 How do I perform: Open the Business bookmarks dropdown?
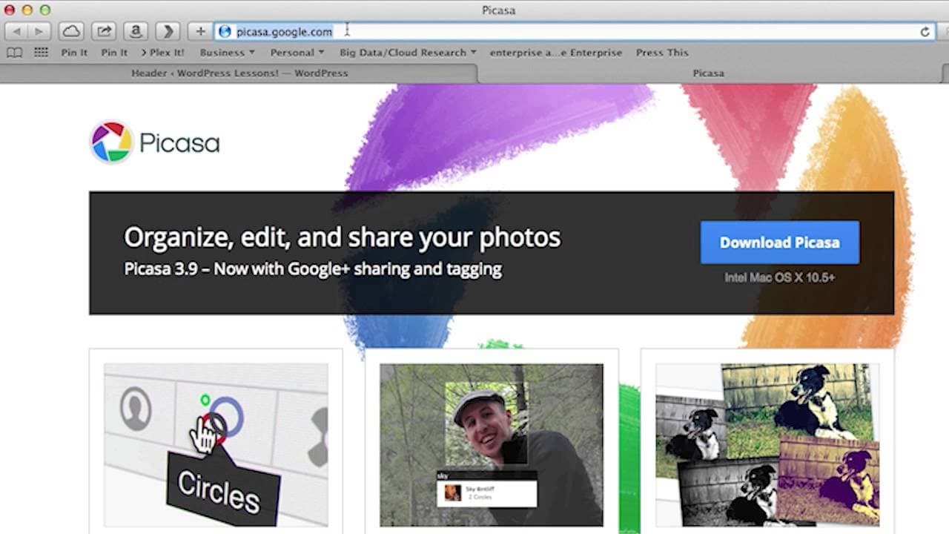(x=227, y=53)
